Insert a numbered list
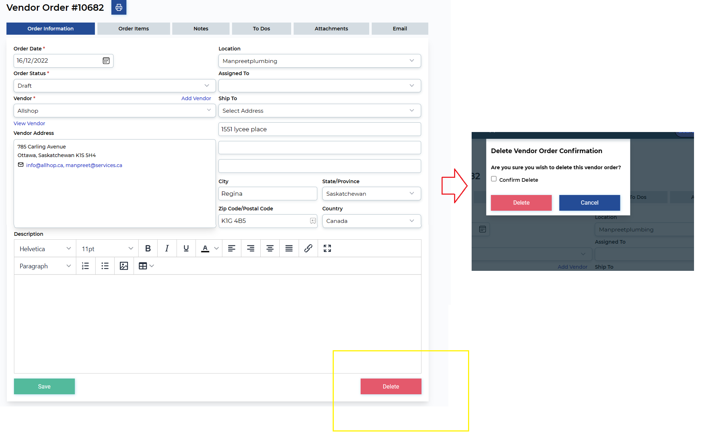Image resolution: width=713 pixels, height=444 pixels. tap(85, 266)
